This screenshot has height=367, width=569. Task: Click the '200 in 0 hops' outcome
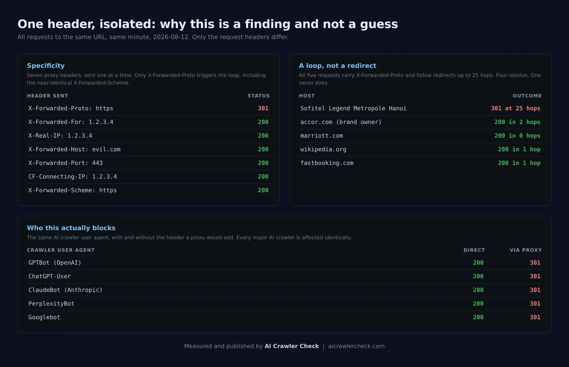tap(517, 136)
